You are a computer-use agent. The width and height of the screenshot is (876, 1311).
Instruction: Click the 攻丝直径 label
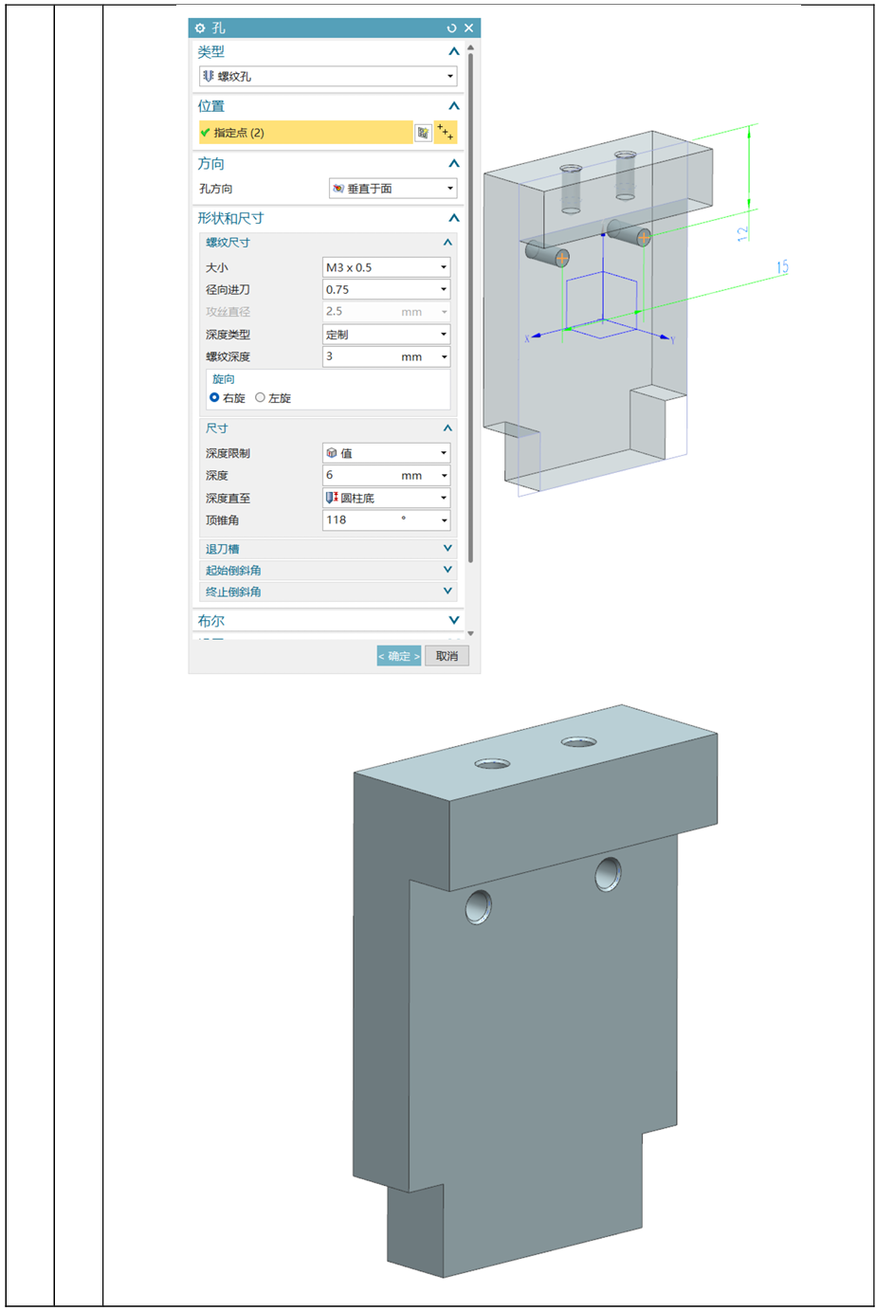[x=228, y=312]
